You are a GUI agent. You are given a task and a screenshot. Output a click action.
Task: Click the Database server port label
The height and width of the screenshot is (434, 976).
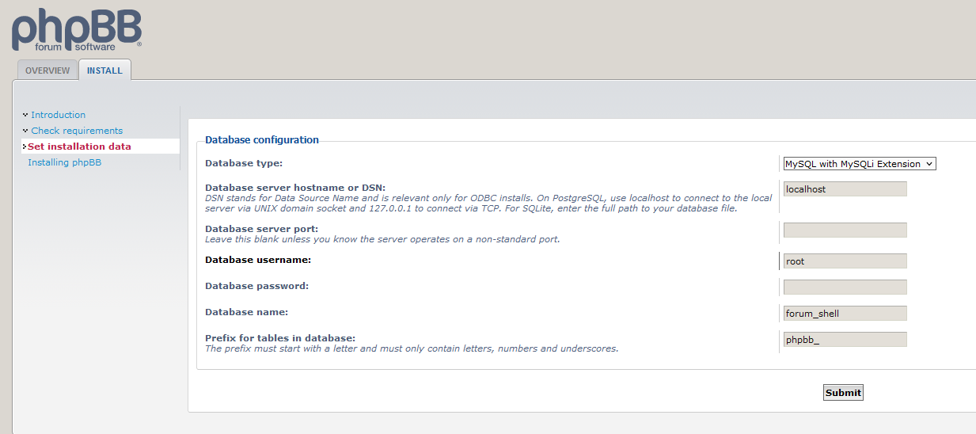tap(263, 229)
